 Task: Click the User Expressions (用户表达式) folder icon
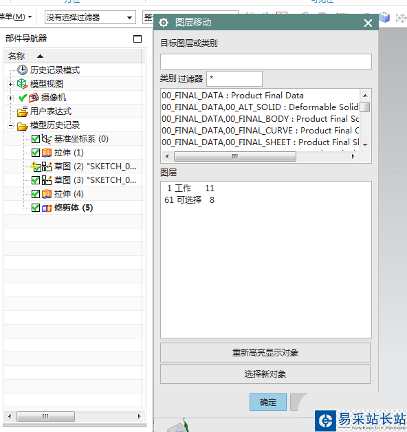(x=22, y=111)
